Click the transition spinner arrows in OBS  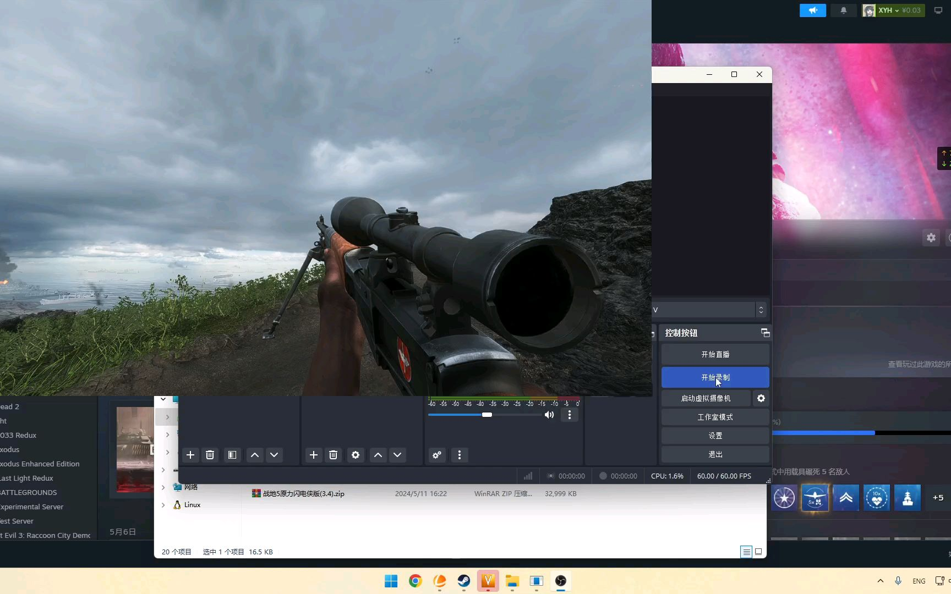tap(761, 310)
